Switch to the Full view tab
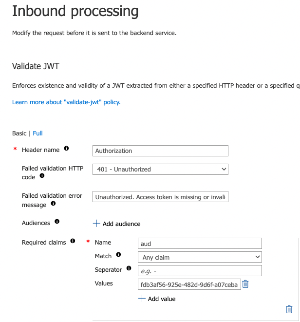 pyautogui.click(x=37, y=133)
